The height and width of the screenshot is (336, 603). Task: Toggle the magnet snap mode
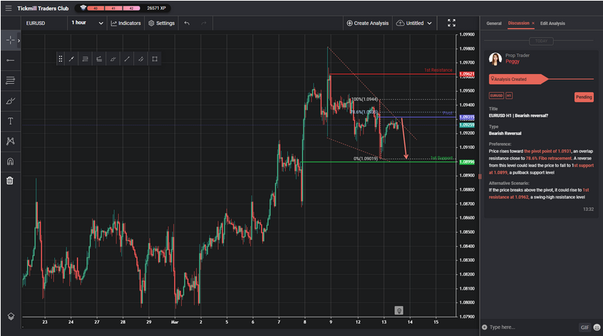tap(11, 162)
